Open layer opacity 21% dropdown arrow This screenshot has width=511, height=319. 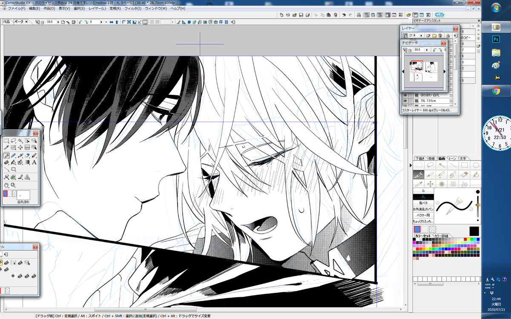coord(422,35)
